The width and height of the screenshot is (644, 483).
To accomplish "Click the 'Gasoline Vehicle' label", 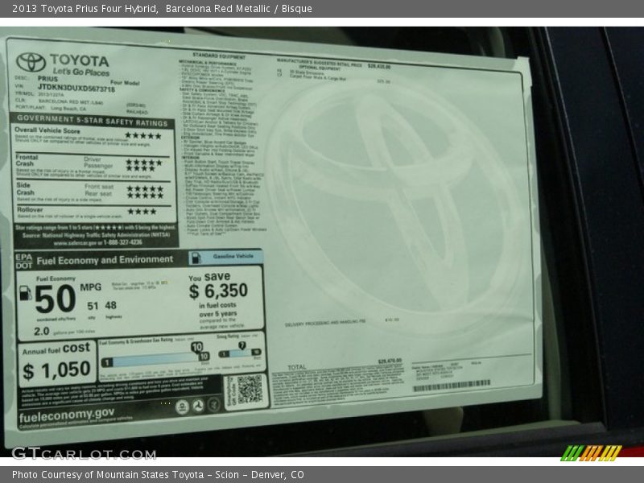I will [x=233, y=256].
